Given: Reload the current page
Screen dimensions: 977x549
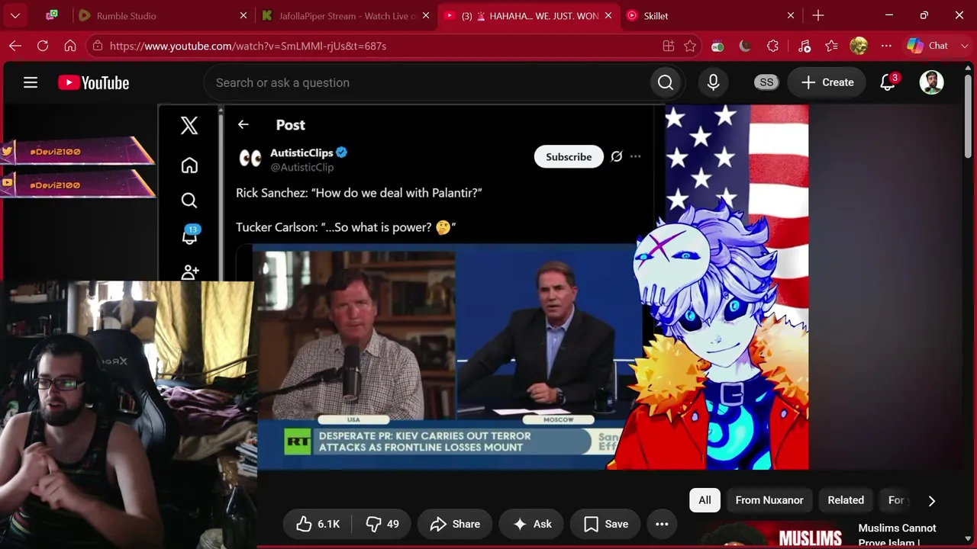Looking at the screenshot, I should (x=43, y=46).
